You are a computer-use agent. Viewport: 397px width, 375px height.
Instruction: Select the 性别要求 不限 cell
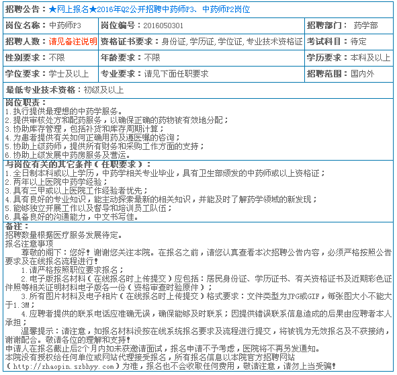[50, 58]
